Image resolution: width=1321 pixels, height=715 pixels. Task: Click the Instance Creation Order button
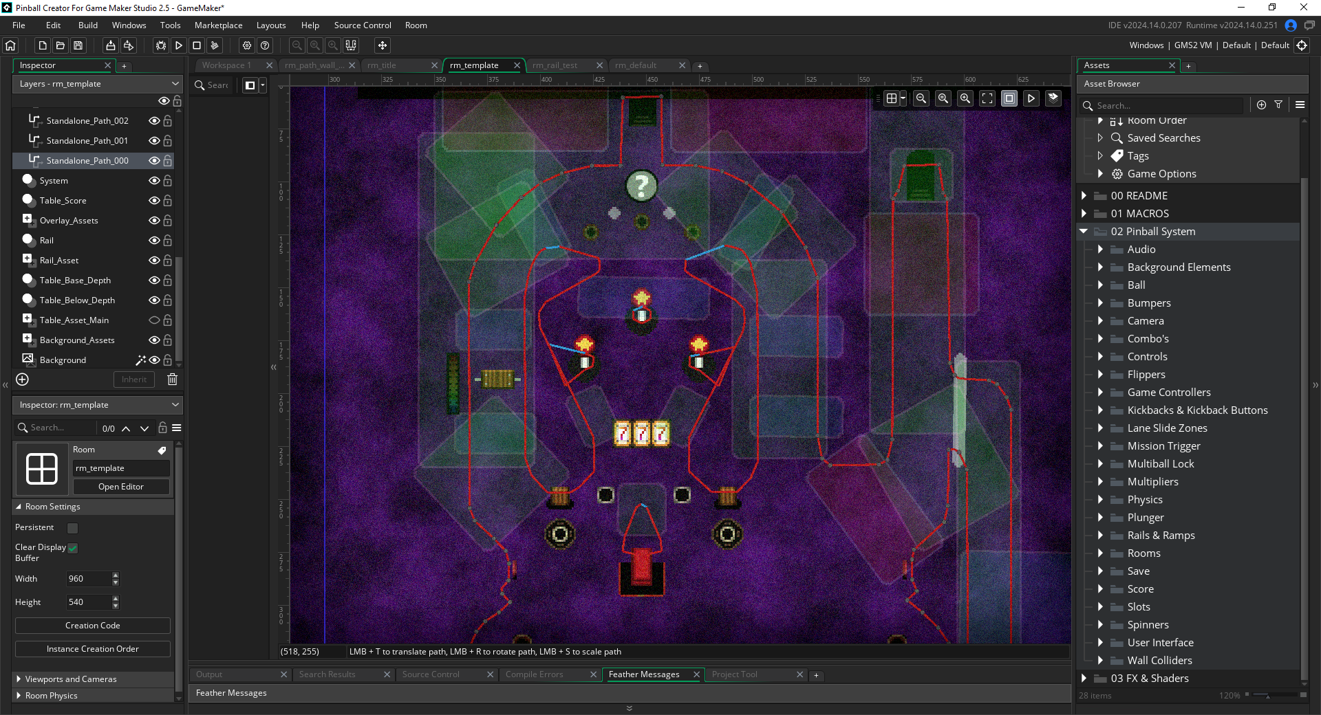tap(93, 649)
